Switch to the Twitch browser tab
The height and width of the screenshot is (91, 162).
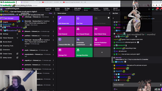pyautogui.click(x=30, y=2)
